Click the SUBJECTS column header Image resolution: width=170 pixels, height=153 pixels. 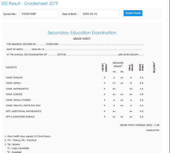tap(11, 67)
